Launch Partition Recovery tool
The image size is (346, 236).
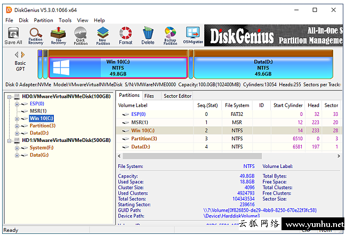tap(36, 36)
